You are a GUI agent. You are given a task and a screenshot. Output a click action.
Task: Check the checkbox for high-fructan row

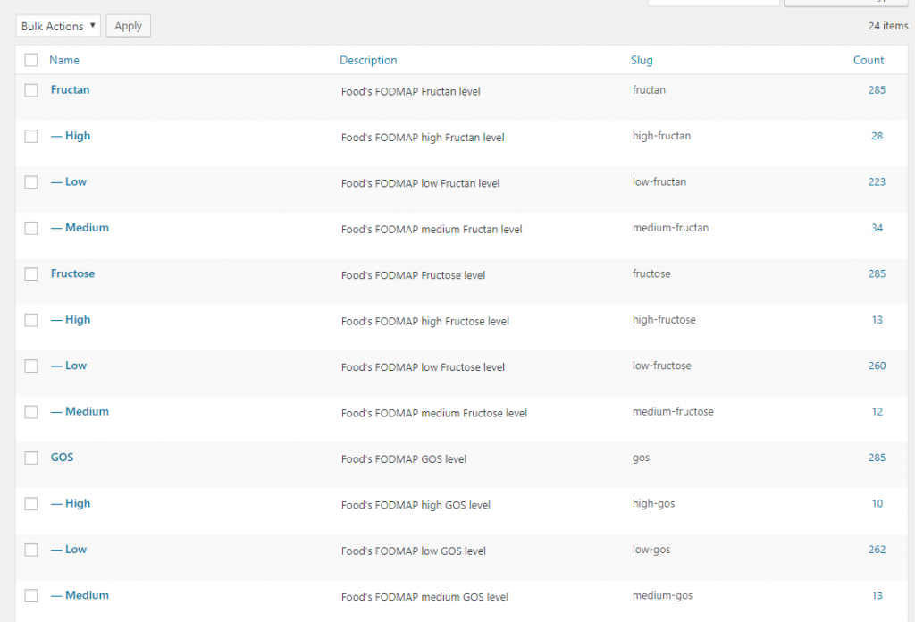point(30,135)
